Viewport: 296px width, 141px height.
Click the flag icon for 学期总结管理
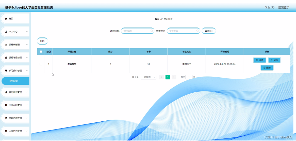click(6, 118)
